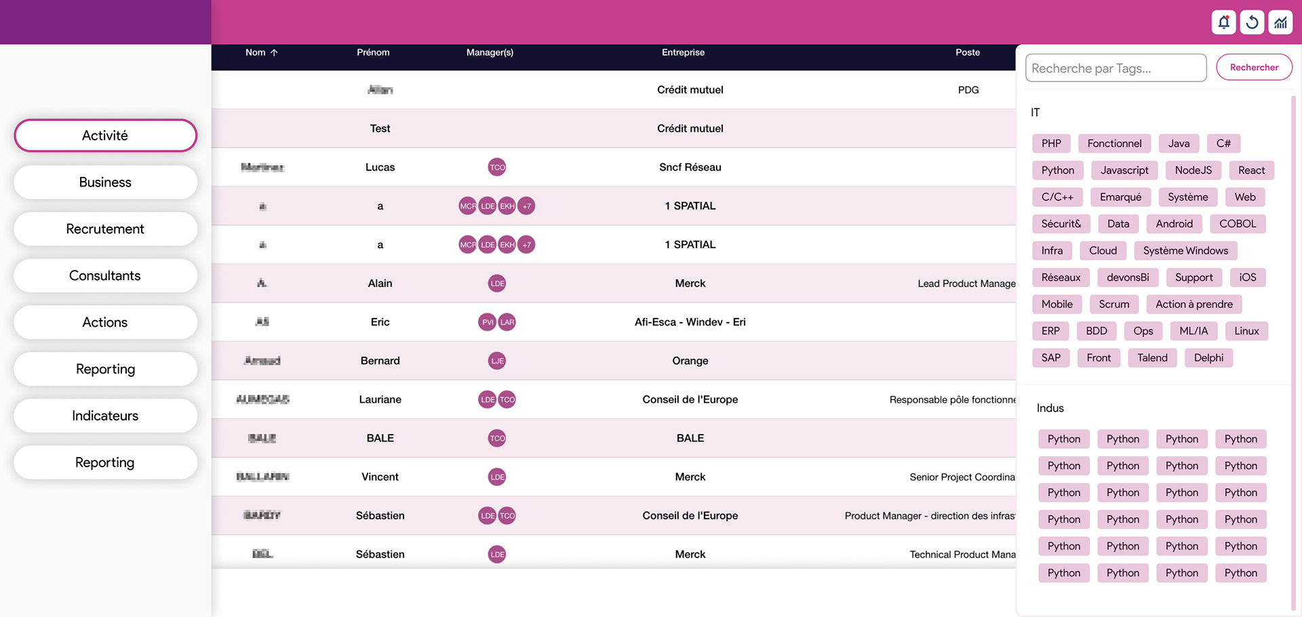This screenshot has height=617, width=1302.
Task: Click the Business navigation button
Action: [105, 182]
